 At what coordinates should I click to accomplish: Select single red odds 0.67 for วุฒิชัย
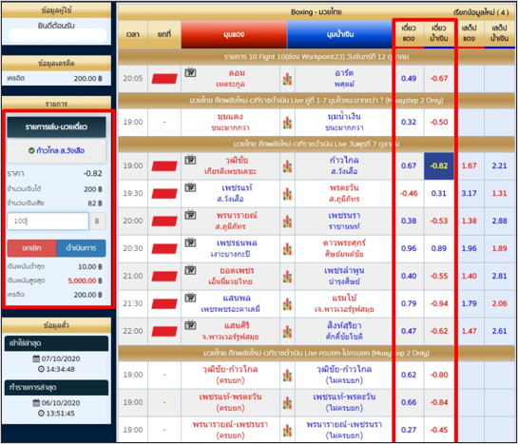pyautogui.click(x=409, y=165)
